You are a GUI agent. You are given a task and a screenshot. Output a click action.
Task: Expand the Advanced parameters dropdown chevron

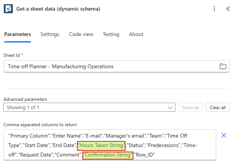point(170,108)
